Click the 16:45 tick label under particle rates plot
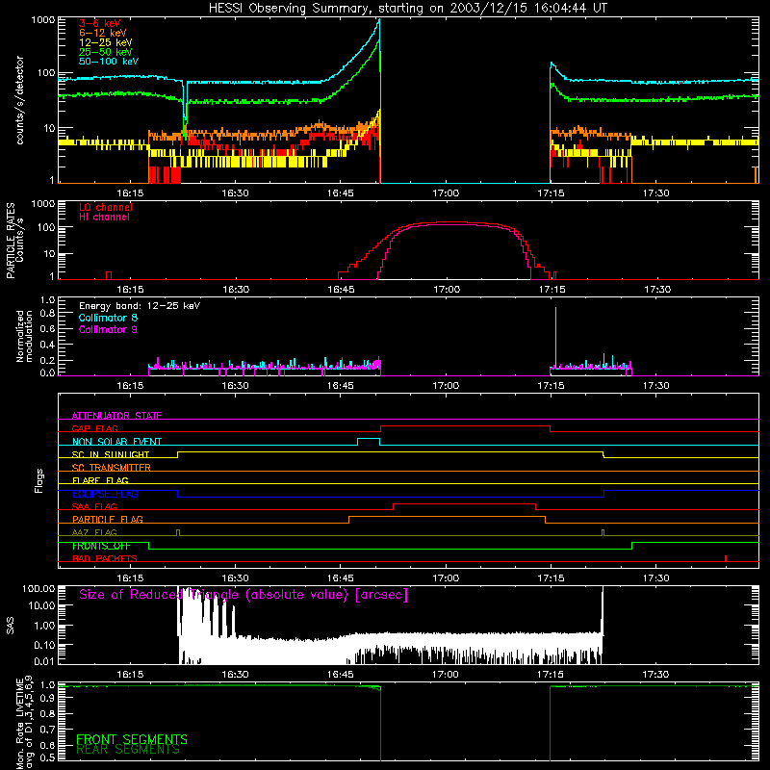The height and width of the screenshot is (770, 770). [341, 290]
